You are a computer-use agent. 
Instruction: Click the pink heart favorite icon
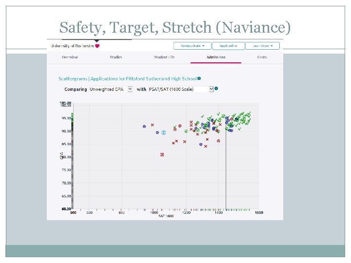(97, 46)
